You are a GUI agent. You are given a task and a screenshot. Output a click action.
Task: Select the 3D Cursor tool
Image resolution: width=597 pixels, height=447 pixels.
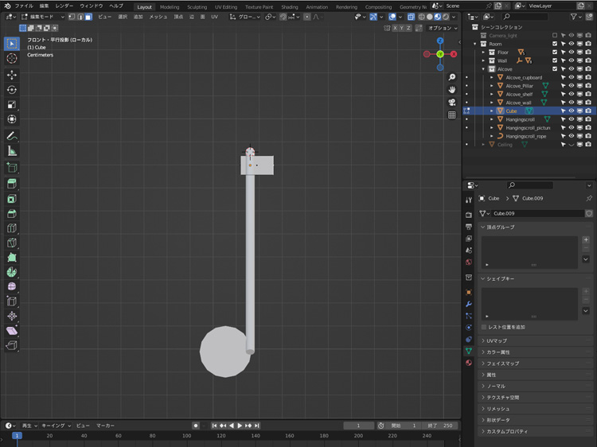tap(12, 58)
